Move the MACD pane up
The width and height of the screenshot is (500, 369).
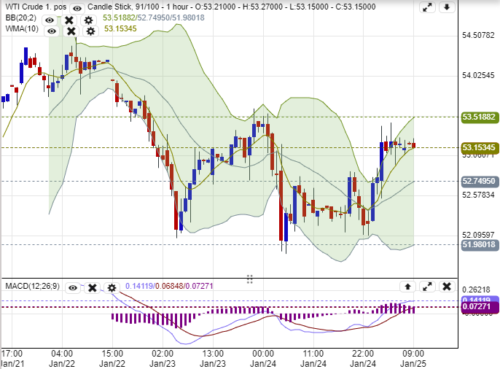408,287
